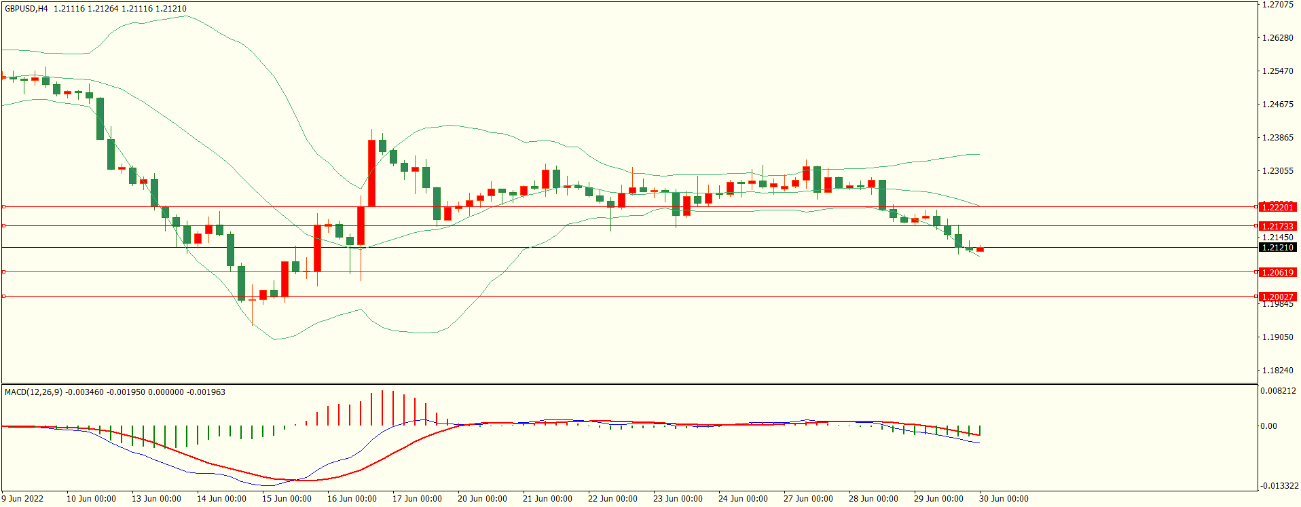Click the tallest red MACD histogram bar
1301x507 pixels.
tap(382, 407)
